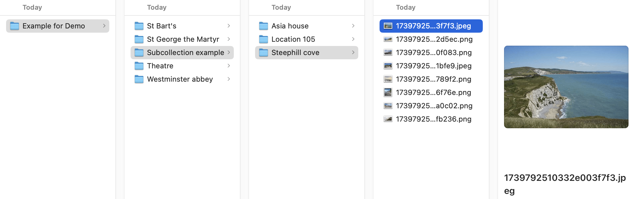Viewport: 634px width, 199px height.
Task: Click the Location 105 folder icon
Action: point(264,39)
